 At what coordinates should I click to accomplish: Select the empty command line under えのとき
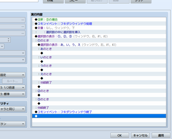click(99, 78)
